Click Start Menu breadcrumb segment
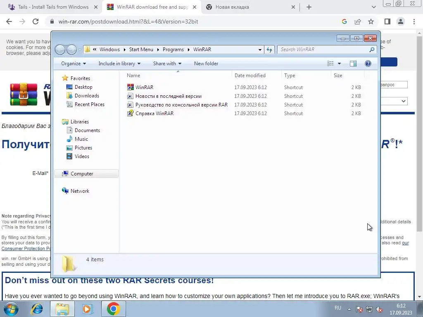Image resolution: width=423 pixels, height=317 pixels. (x=141, y=50)
